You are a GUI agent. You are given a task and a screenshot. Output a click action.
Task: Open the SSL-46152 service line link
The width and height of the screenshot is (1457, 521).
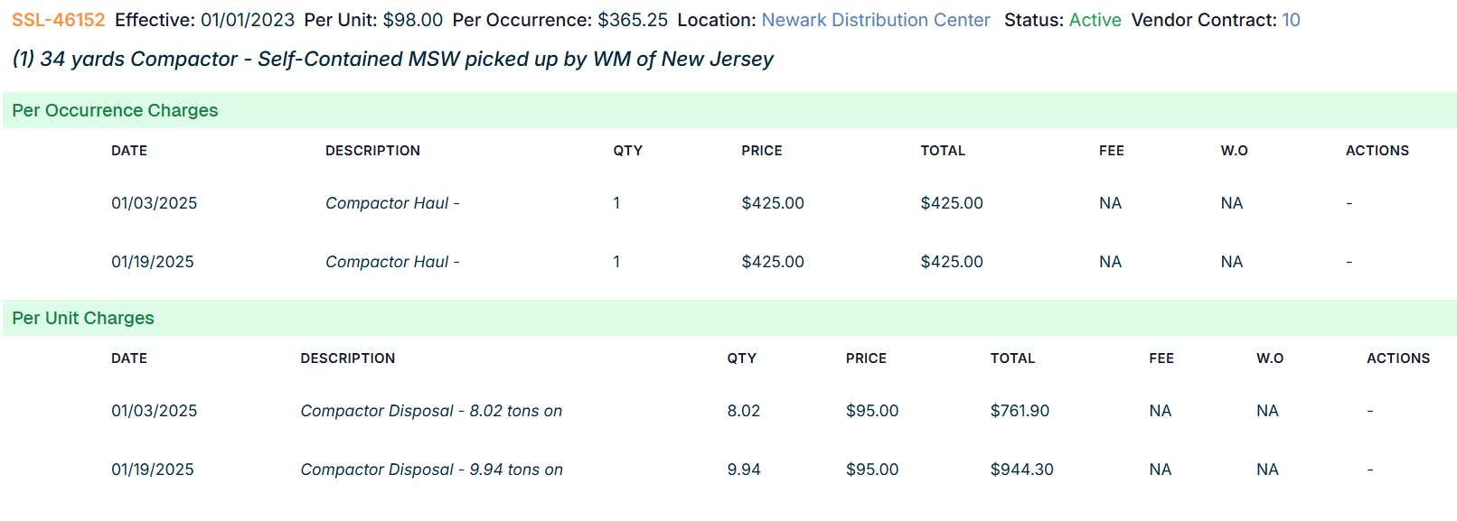(x=58, y=20)
